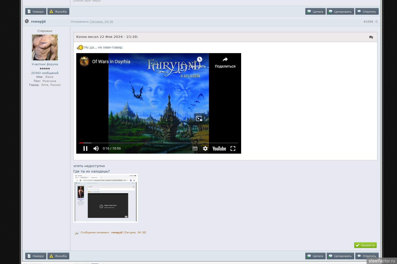Click Цитата below renepjd's post

(315, 256)
